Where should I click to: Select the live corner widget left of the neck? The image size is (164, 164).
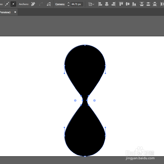pos(75,100)
